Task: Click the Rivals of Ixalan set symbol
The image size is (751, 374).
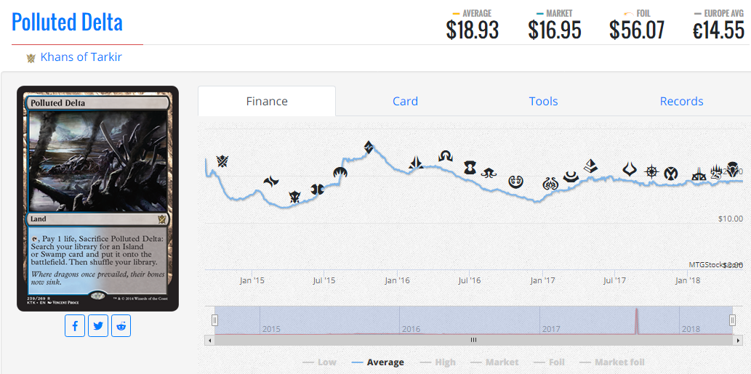Action: coord(700,174)
